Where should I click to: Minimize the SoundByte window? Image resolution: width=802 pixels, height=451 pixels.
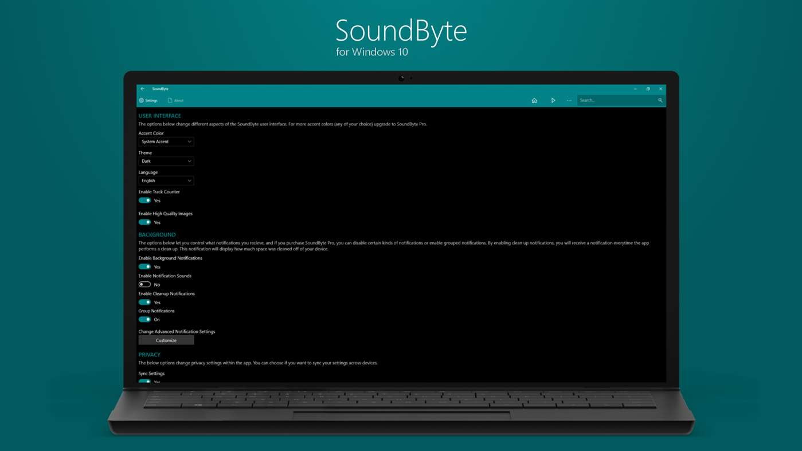pyautogui.click(x=635, y=89)
